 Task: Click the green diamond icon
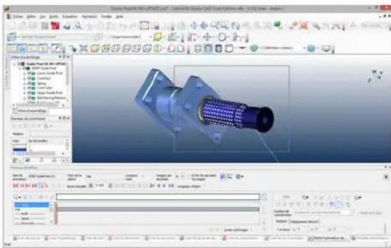254,48
